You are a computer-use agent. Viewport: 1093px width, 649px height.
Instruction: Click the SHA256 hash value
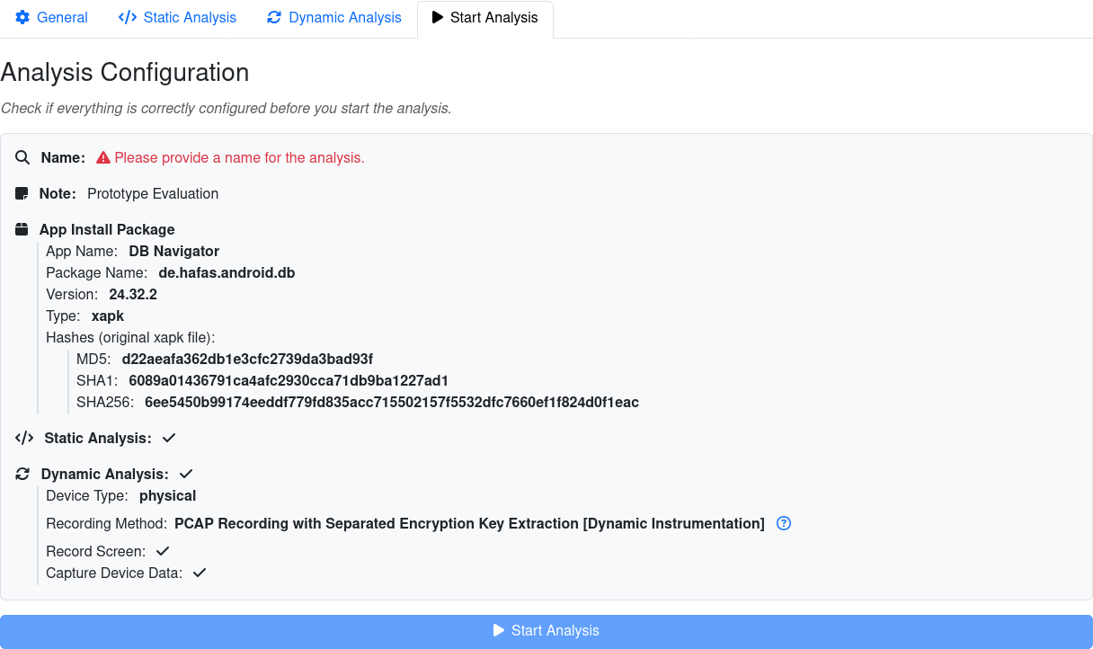point(391,403)
